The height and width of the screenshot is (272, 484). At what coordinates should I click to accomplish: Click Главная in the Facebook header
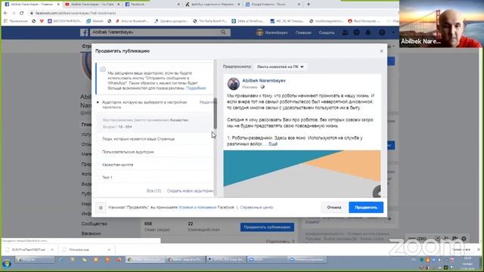303,32
